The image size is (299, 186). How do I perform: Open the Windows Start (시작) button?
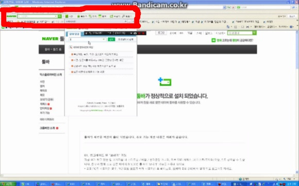[8, 184]
